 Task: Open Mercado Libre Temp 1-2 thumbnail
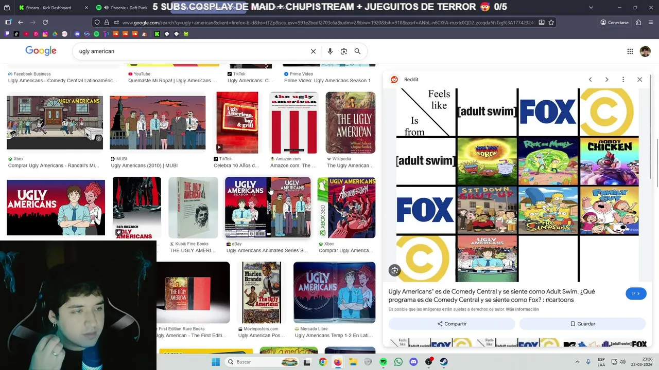coord(334,293)
